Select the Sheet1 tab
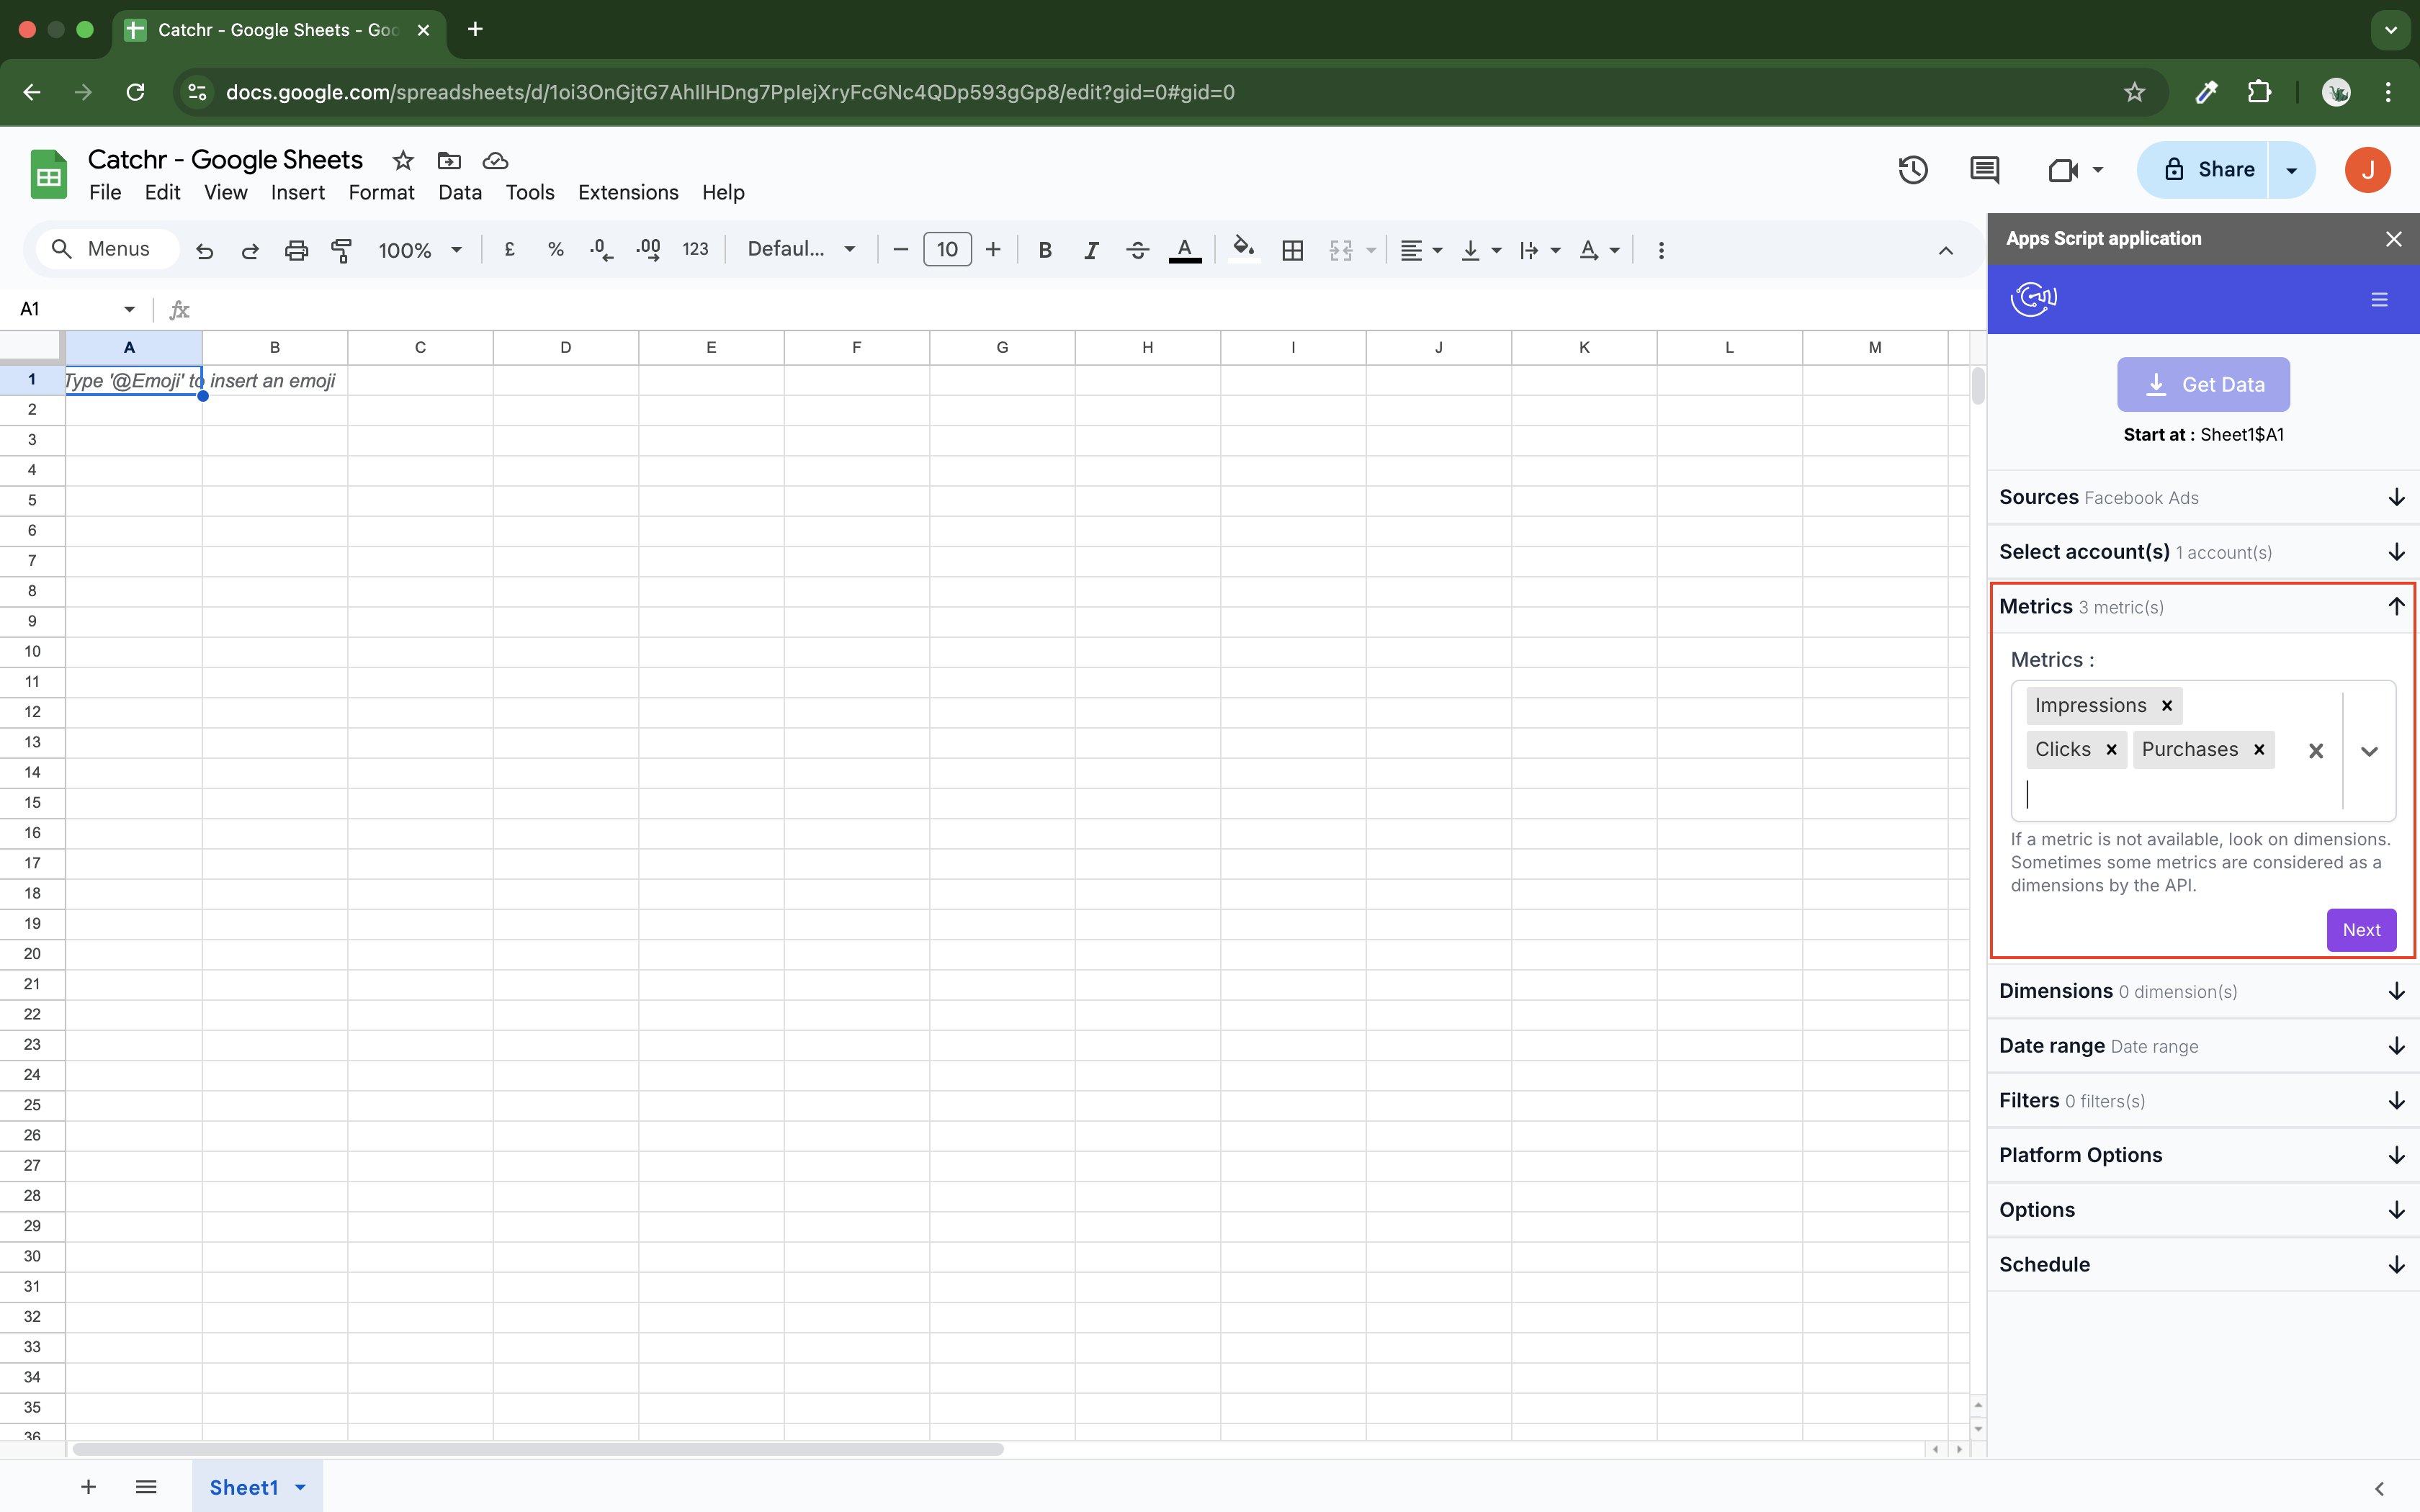The image size is (2420, 1512). [x=257, y=1487]
